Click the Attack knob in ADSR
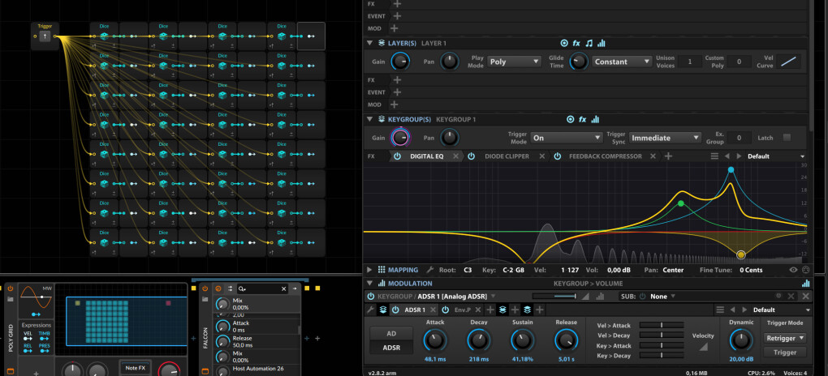Image resolution: width=828 pixels, height=376 pixels. pos(435,339)
